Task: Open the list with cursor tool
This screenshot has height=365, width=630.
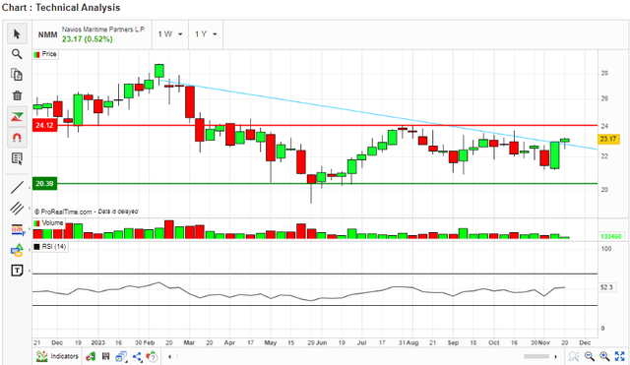Action: (17, 158)
